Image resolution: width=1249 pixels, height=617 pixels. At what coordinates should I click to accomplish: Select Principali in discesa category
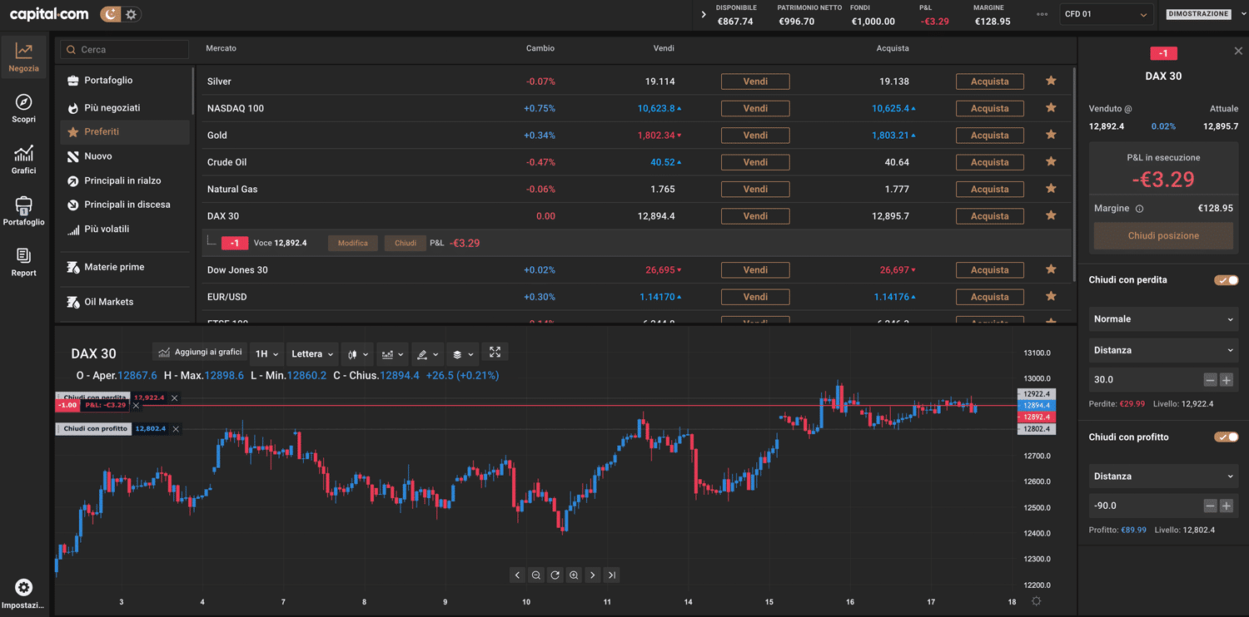[x=125, y=205]
